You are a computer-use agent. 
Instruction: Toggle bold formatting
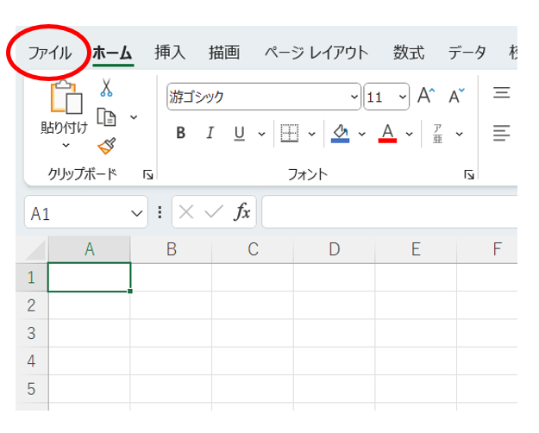(181, 133)
